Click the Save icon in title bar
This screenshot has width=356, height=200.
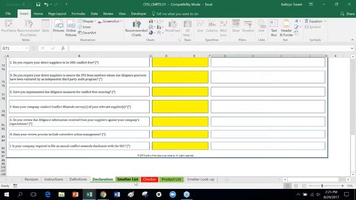click(38, 4)
